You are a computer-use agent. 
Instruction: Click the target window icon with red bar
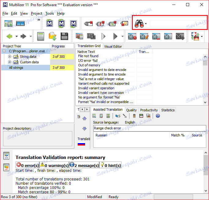156,36
